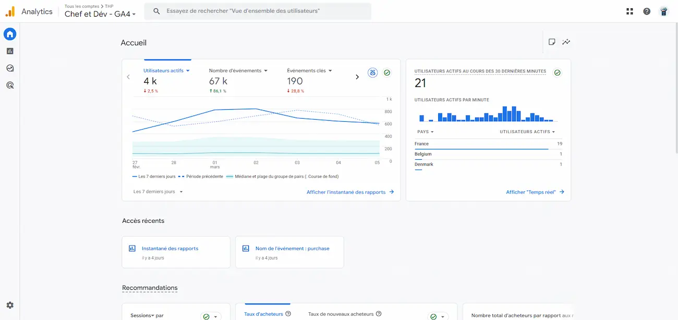Open the note icon next to Accueil

tap(552, 42)
